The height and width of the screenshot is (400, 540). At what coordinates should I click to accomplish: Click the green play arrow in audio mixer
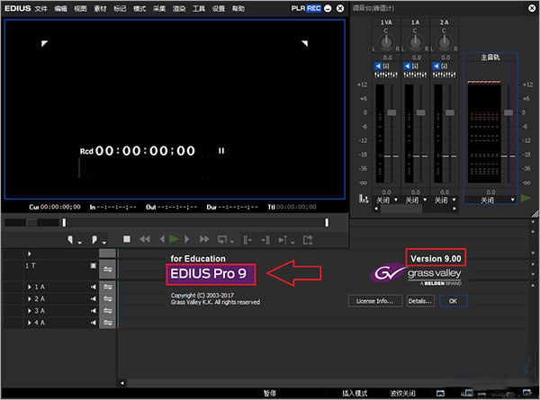coord(526,198)
